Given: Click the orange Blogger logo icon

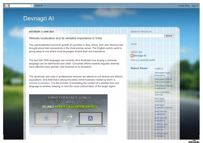Looking at the screenshot, I should (x=7, y=6).
